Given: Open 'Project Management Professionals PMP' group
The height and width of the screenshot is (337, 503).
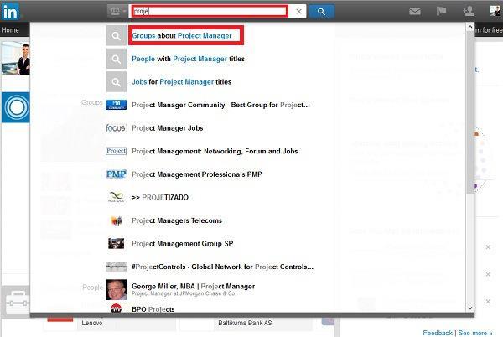Looking at the screenshot, I should pos(197,174).
